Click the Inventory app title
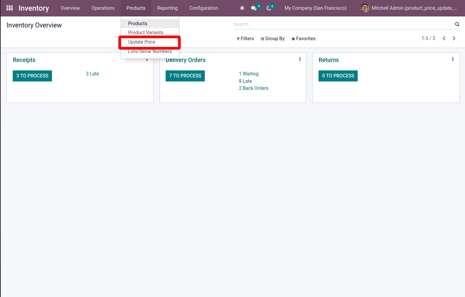465x297 pixels. (x=34, y=8)
